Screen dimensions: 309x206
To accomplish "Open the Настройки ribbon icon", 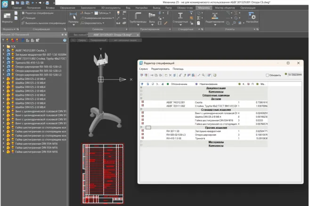I will (x=252, y=17).
